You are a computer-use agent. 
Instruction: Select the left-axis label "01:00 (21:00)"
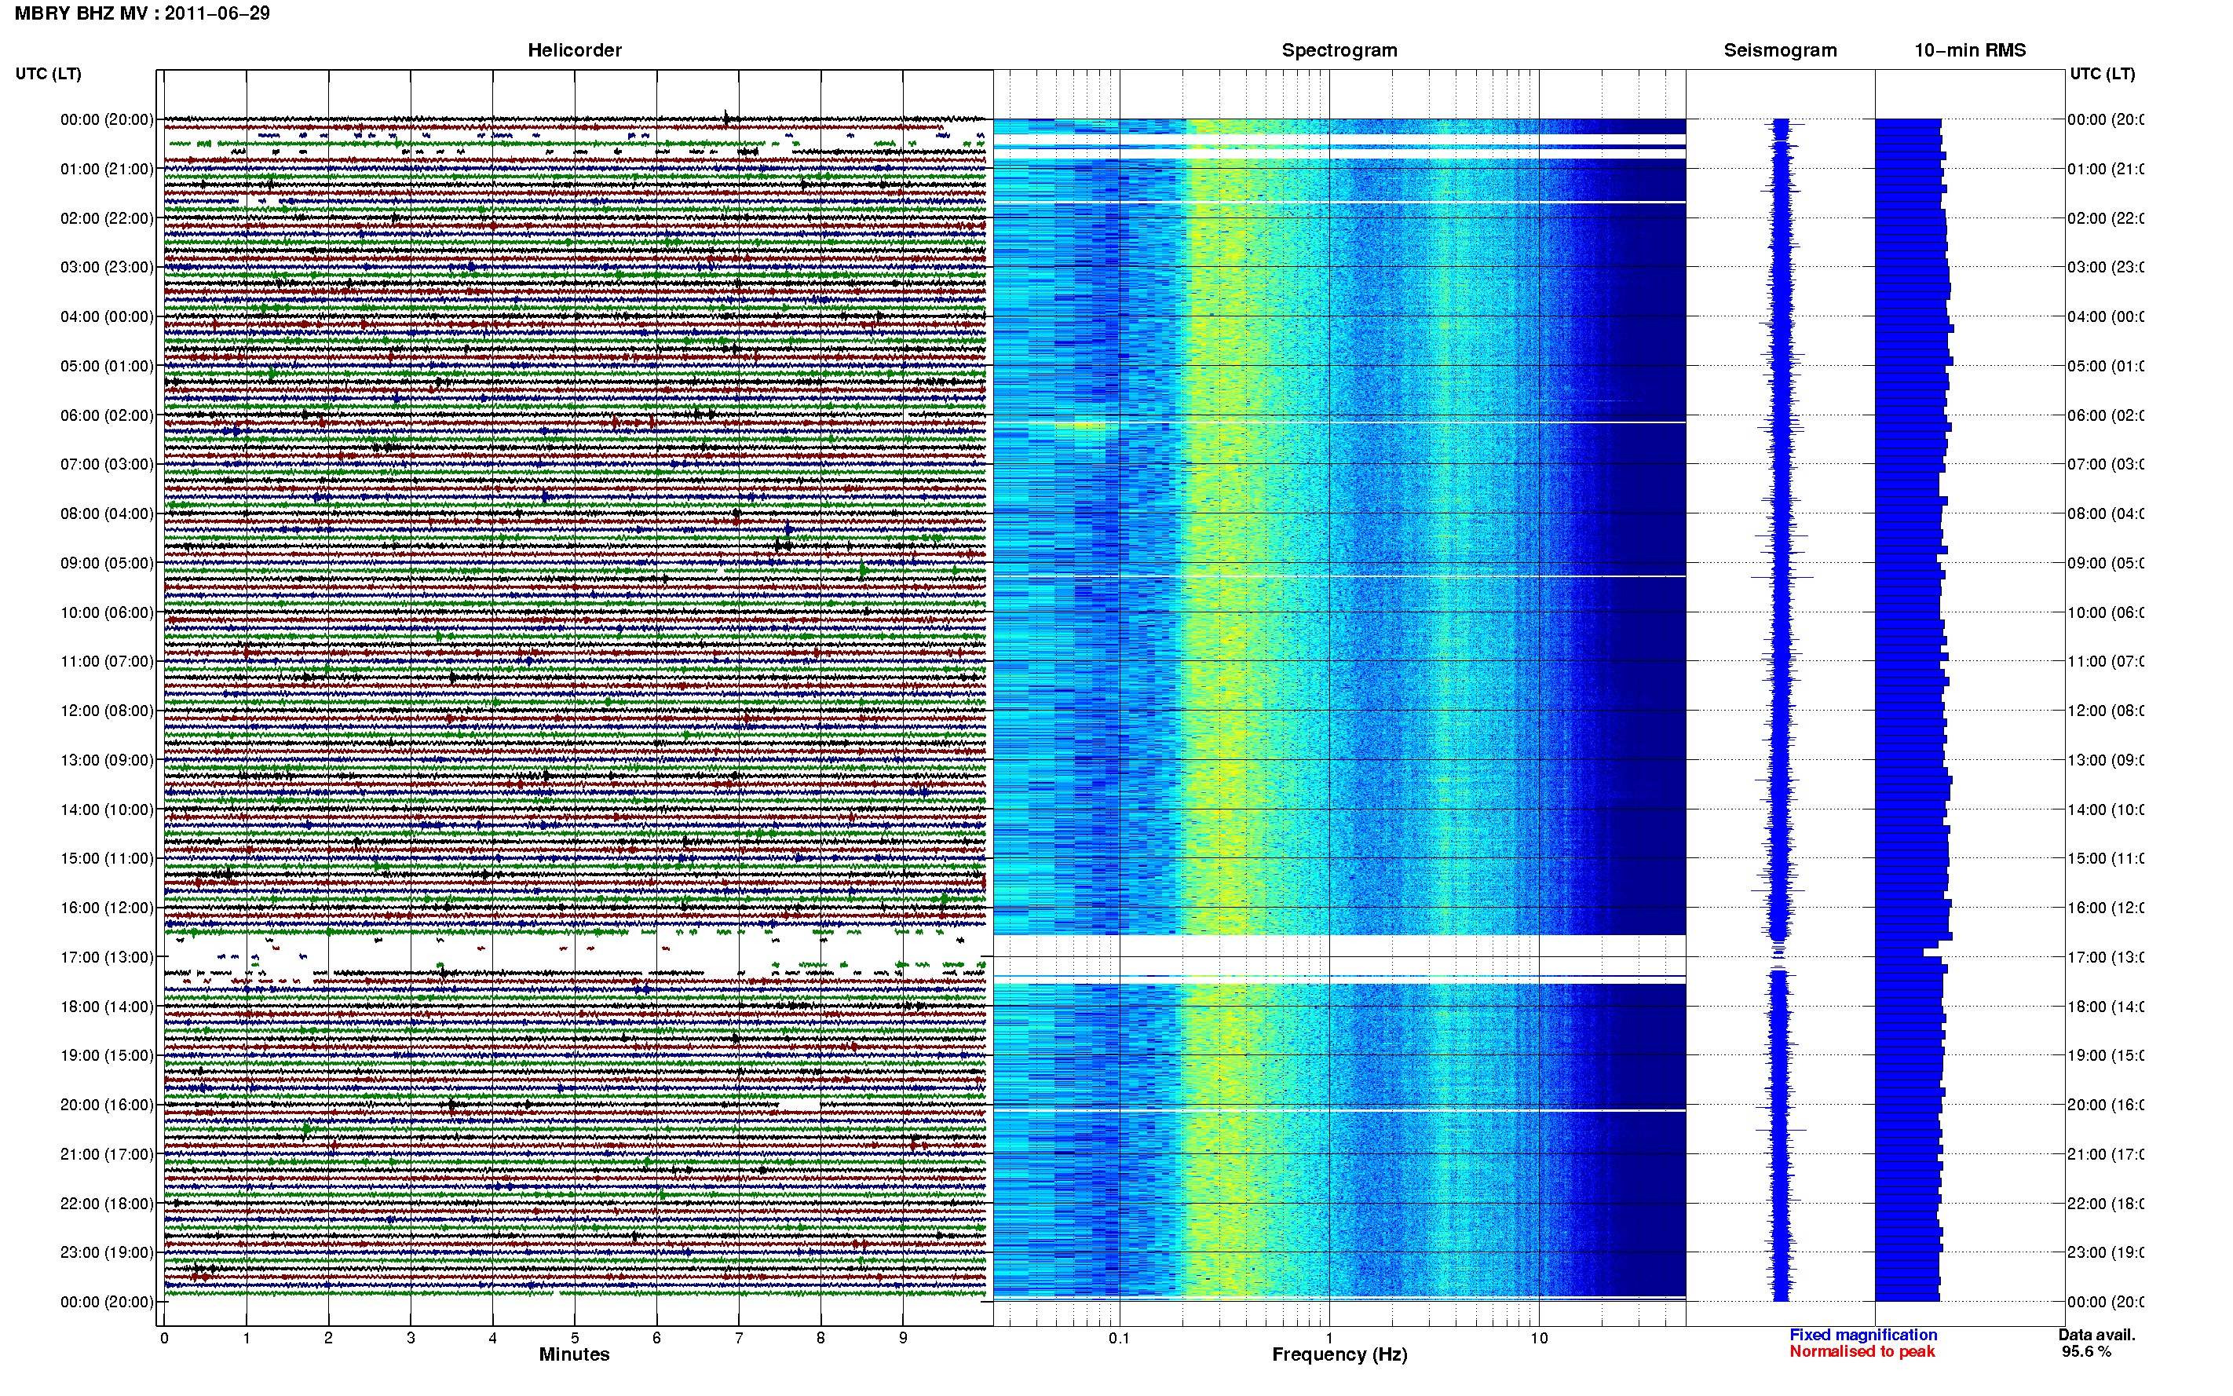107,169
